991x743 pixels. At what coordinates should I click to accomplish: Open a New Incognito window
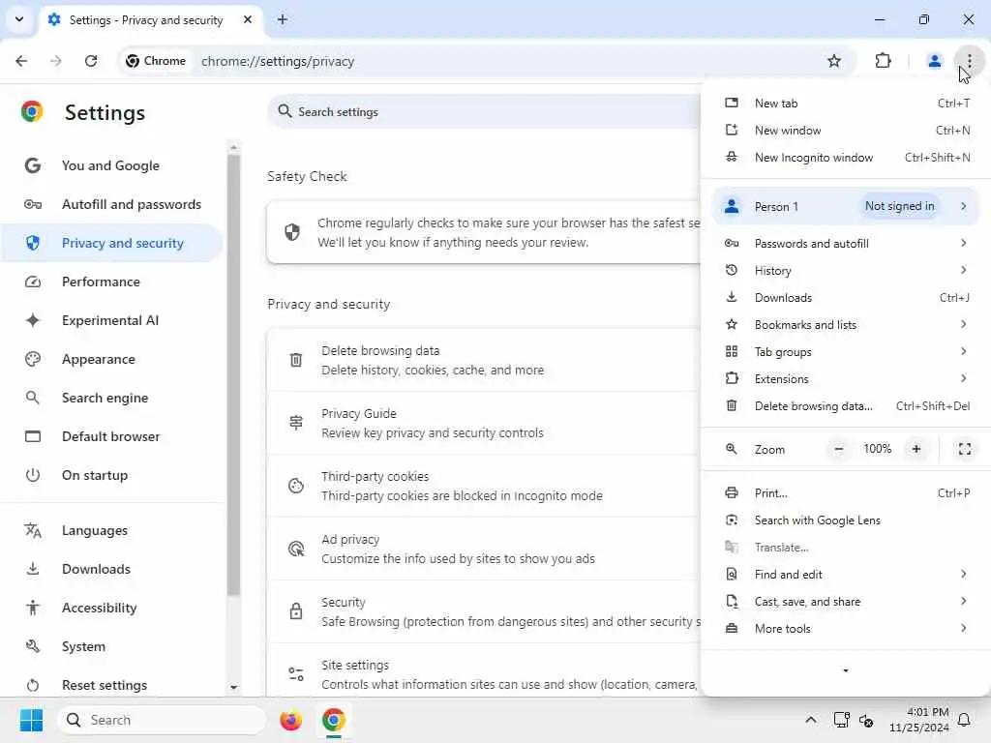(x=846, y=158)
